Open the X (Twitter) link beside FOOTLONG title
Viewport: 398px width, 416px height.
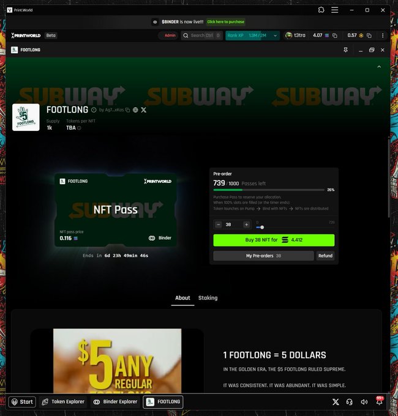coord(143,110)
